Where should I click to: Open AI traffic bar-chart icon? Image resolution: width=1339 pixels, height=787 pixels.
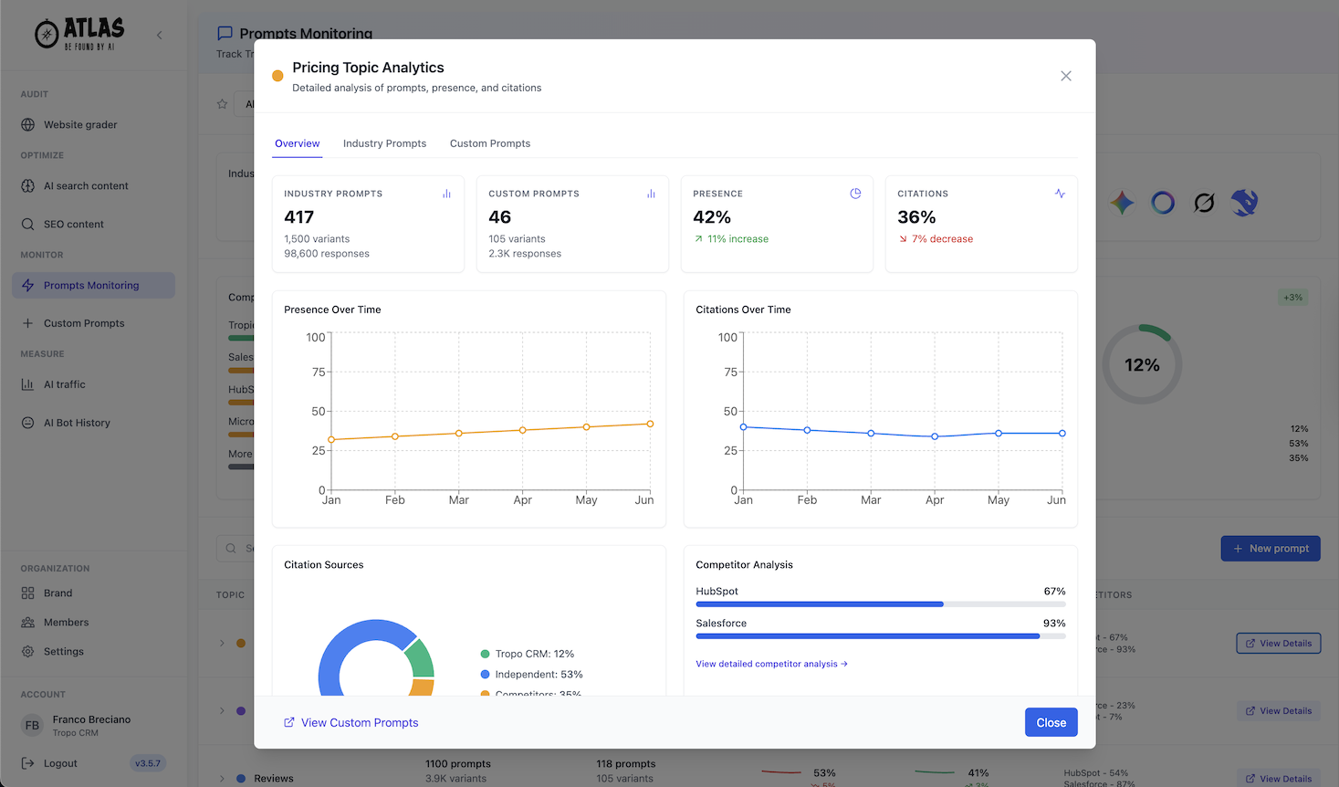pyautogui.click(x=28, y=384)
